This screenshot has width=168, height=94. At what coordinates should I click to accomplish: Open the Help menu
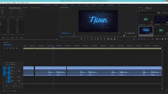[x=27, y=3]
